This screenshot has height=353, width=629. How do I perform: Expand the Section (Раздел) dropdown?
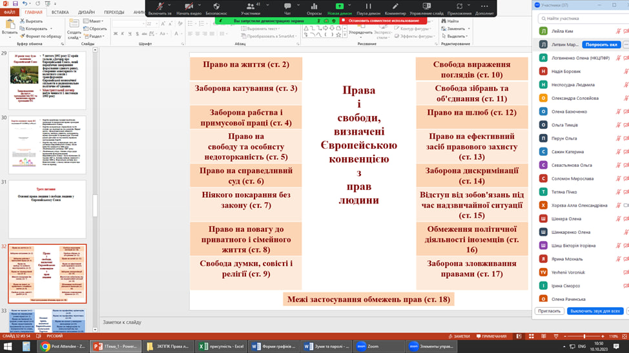(95, 36)
